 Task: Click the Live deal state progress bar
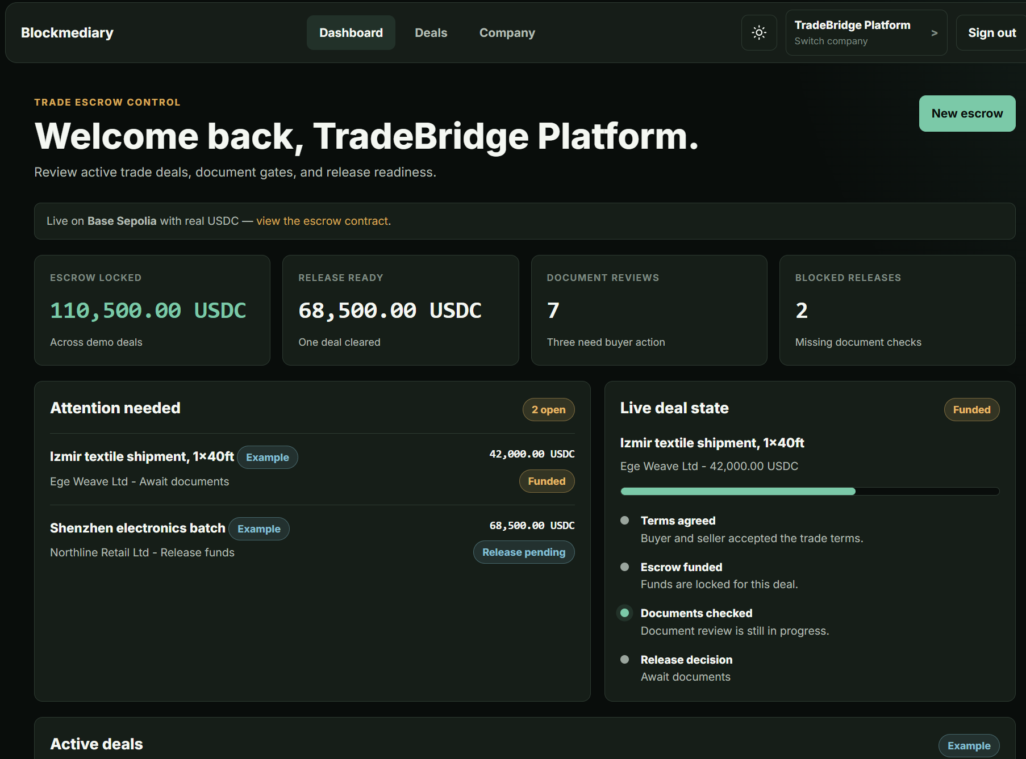[x=810, y=492]
